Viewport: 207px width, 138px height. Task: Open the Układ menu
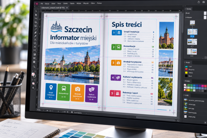click(x=53, y=4)
